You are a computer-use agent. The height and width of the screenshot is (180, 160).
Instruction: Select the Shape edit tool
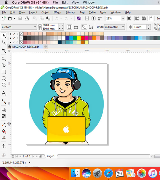pyautogui.click(x=4, y=42)
